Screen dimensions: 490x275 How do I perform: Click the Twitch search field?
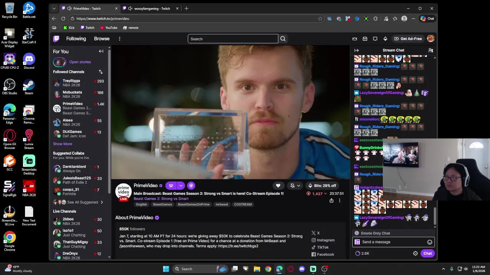tap(233, 39)
